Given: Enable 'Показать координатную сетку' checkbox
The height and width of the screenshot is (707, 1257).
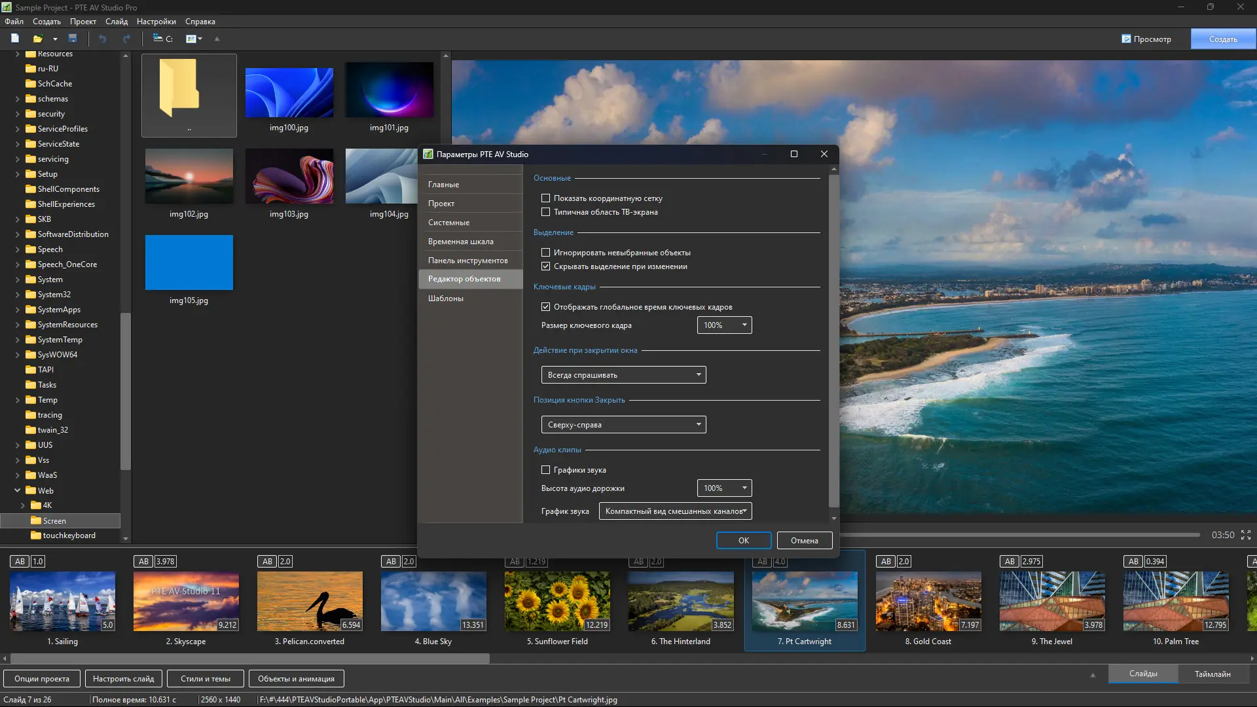Looking at the screenshot, I should pos(545,198).
